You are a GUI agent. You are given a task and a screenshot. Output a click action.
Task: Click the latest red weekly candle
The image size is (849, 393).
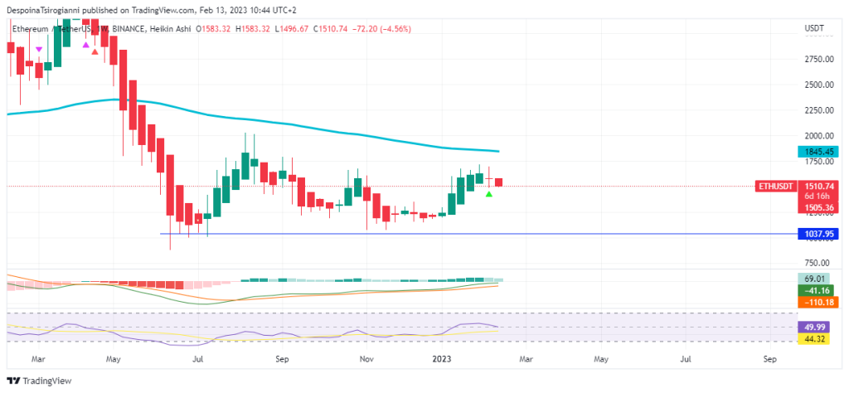click(x=498, y=182)
